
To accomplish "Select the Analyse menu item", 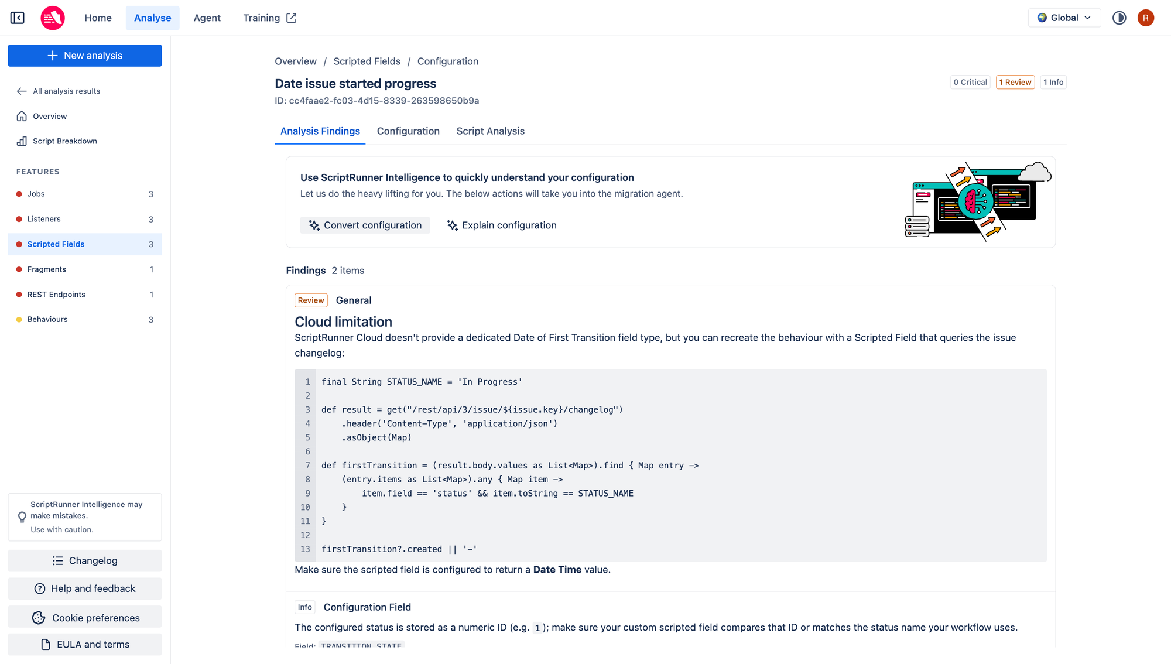I will (153, 18).
